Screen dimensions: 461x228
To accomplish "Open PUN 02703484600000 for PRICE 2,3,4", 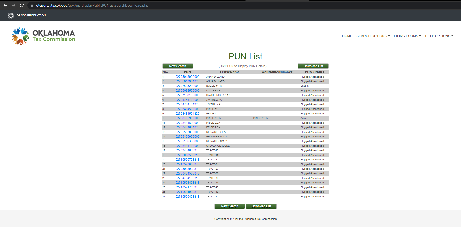I will tap(187, 123).
